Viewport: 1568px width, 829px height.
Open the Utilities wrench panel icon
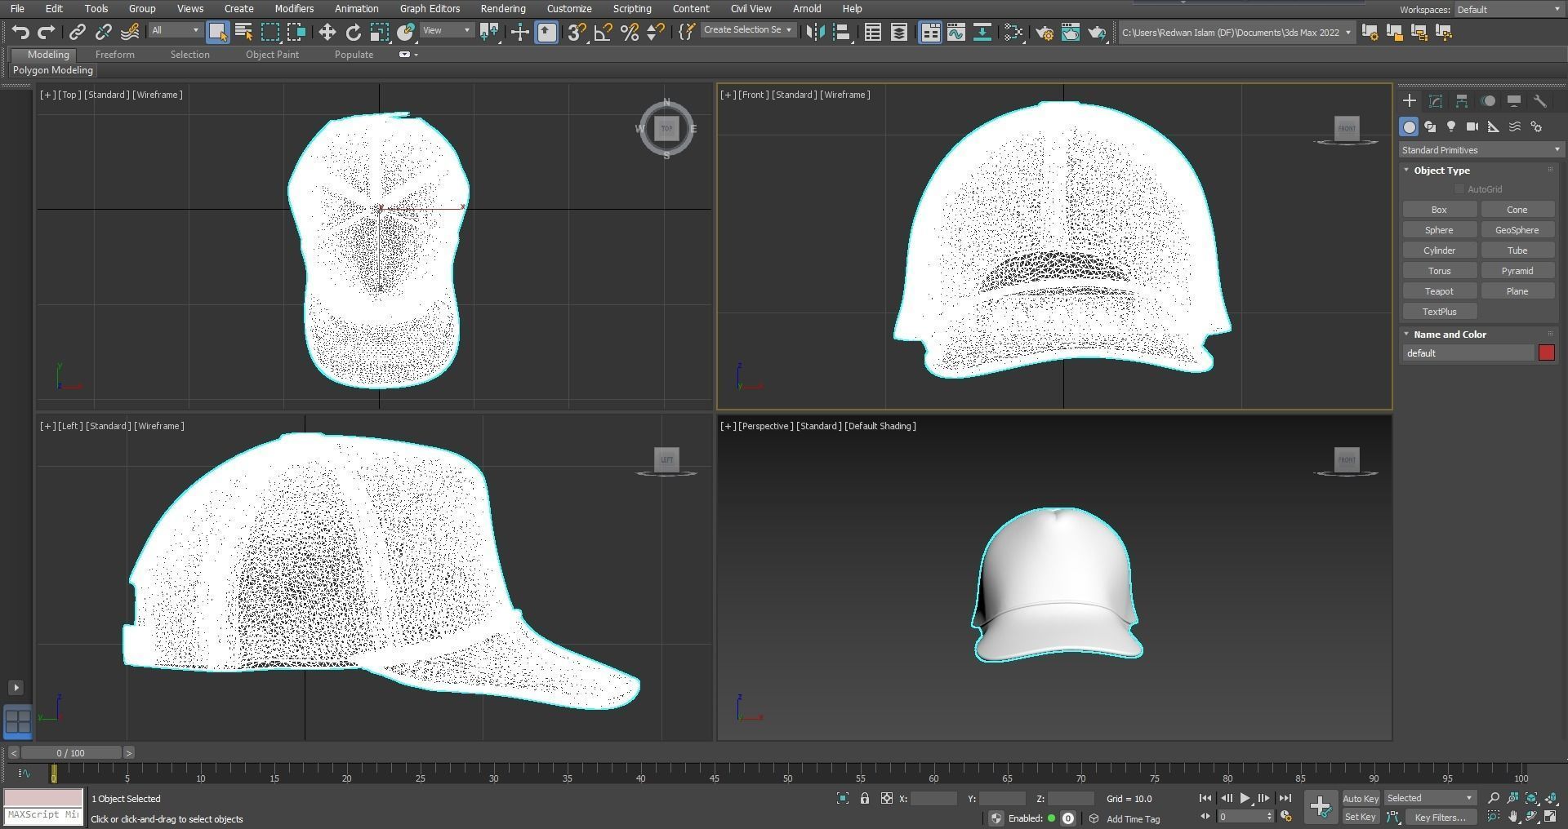coord(1540,100)
